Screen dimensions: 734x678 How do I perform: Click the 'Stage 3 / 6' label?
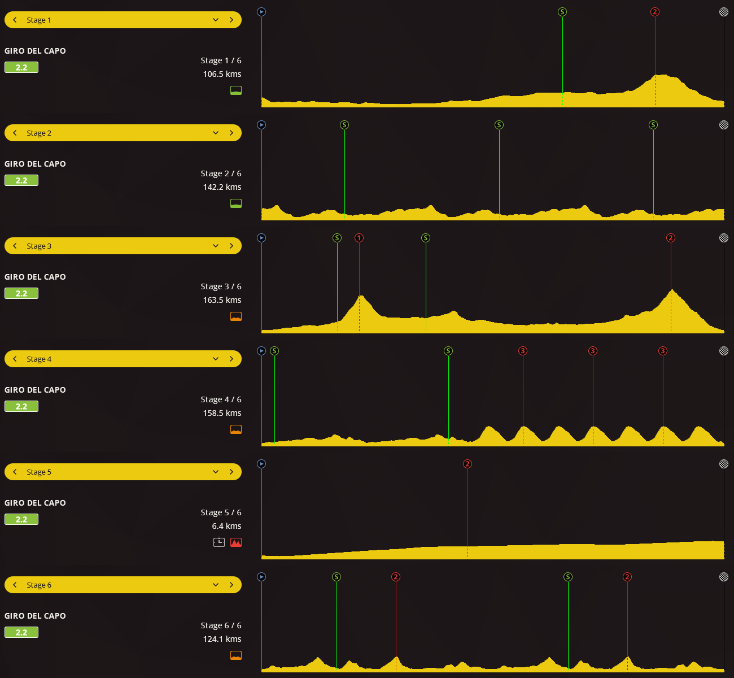pos(221,286)
